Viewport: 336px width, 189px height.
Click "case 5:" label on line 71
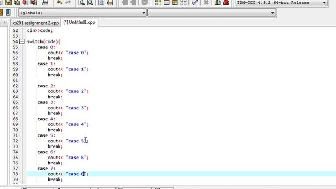(46, 135)
